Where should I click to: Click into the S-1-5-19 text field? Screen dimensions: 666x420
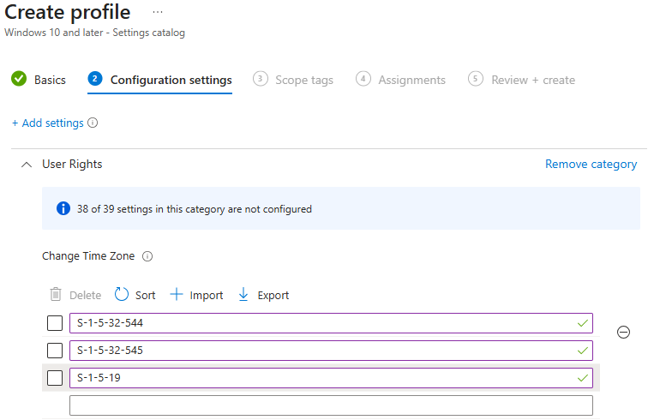point(332,378)
